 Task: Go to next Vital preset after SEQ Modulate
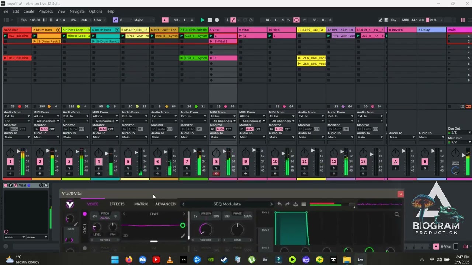tap(271, 204)
